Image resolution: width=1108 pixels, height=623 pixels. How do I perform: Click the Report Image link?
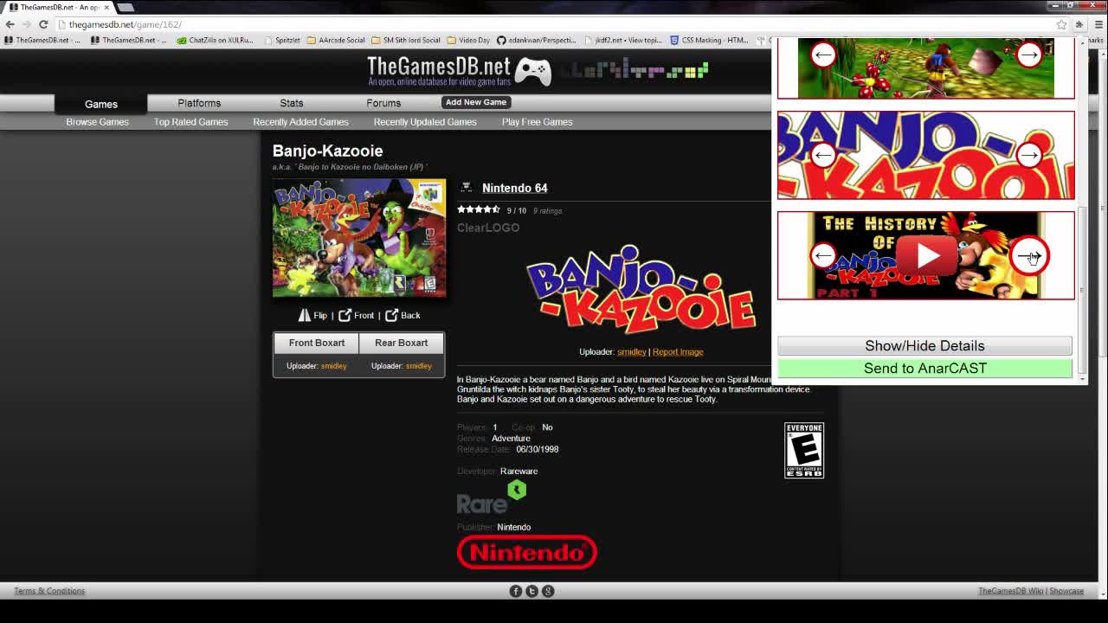678,352
